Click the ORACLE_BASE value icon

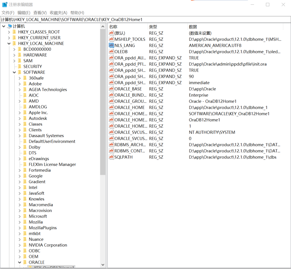coord(111,89)
